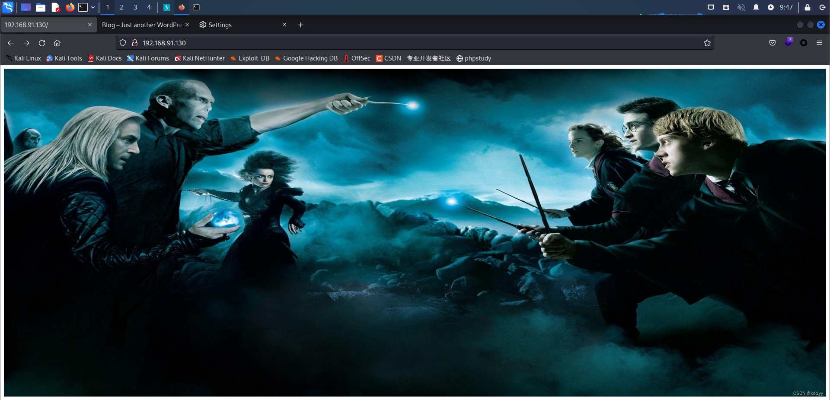Show desktop using the taskbar desktop icon

[26, 7]
